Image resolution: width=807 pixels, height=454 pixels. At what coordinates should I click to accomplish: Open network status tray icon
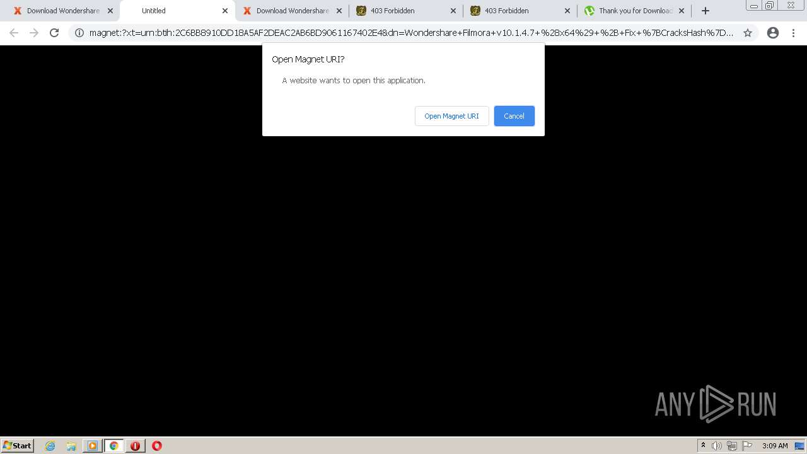pyautogui.click(x=732, y=446)
